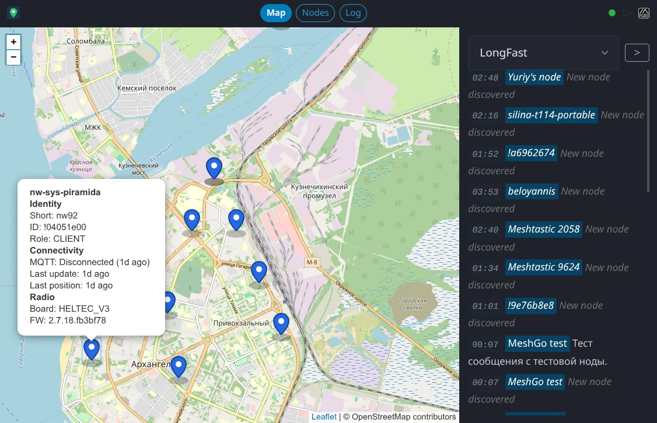
Task: Click the popup title nw-sys-piramida
Action: [65, 192]
